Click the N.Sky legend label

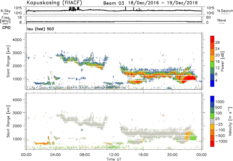pyautogui.click(x=6, y=11)
